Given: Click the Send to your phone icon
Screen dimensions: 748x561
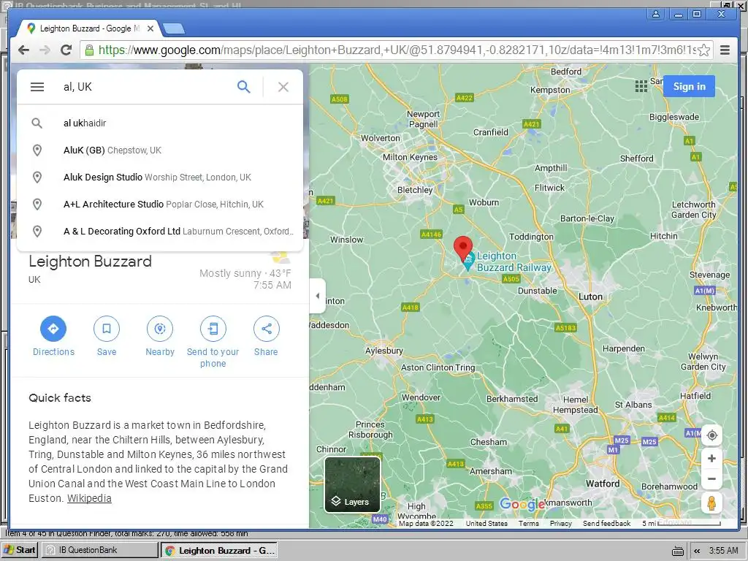Looking at the screenshot, I should [x=213, y=329].
